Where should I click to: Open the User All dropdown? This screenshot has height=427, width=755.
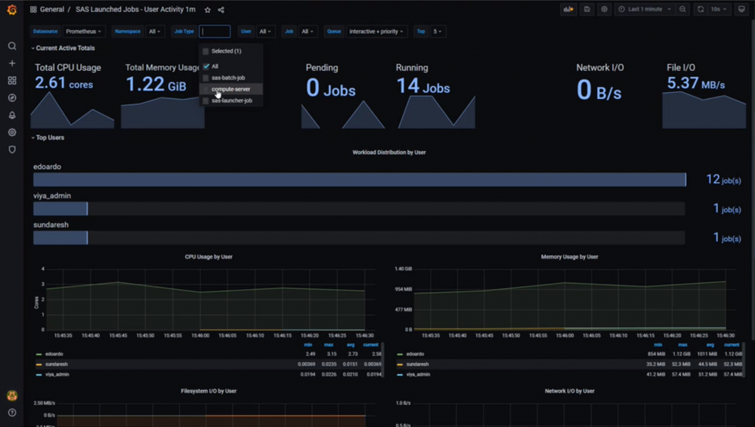(x=265, y=31)
